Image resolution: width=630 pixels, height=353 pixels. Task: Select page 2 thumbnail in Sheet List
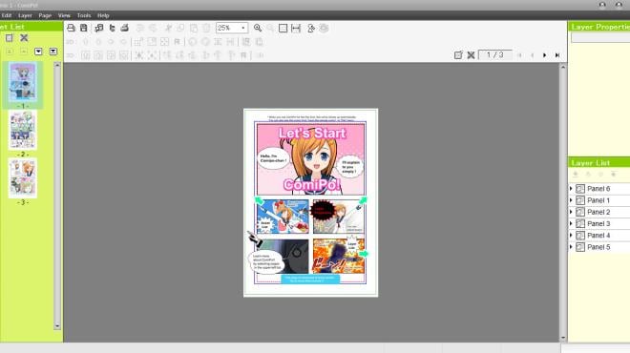pos(23,130)
